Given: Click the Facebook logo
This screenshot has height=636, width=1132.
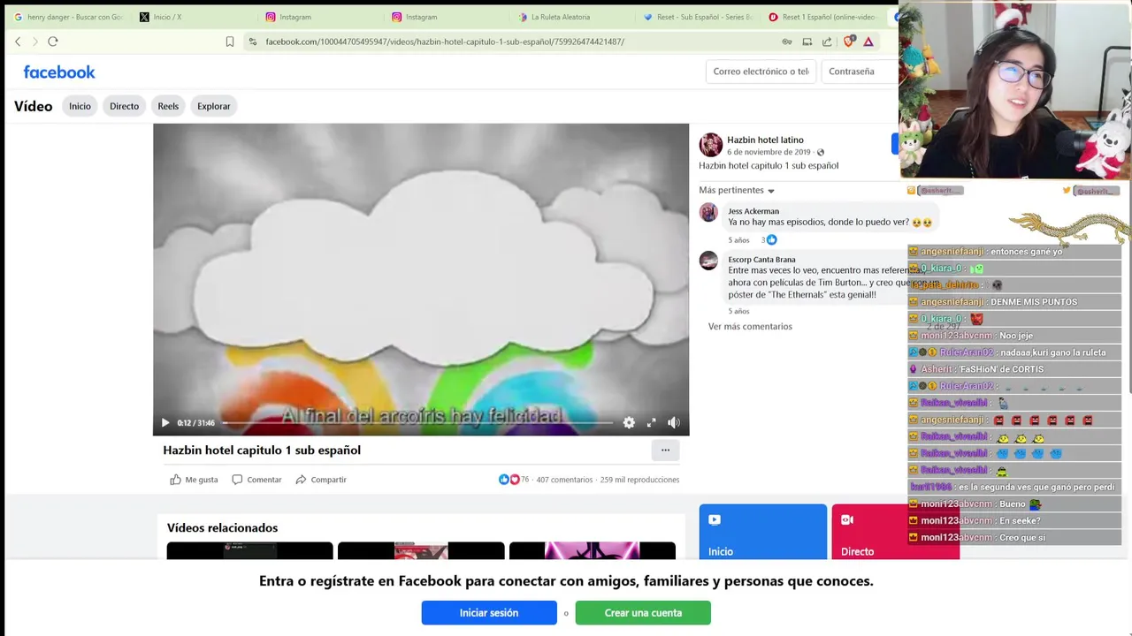Looking at the screenshot, I should [59, 72].
